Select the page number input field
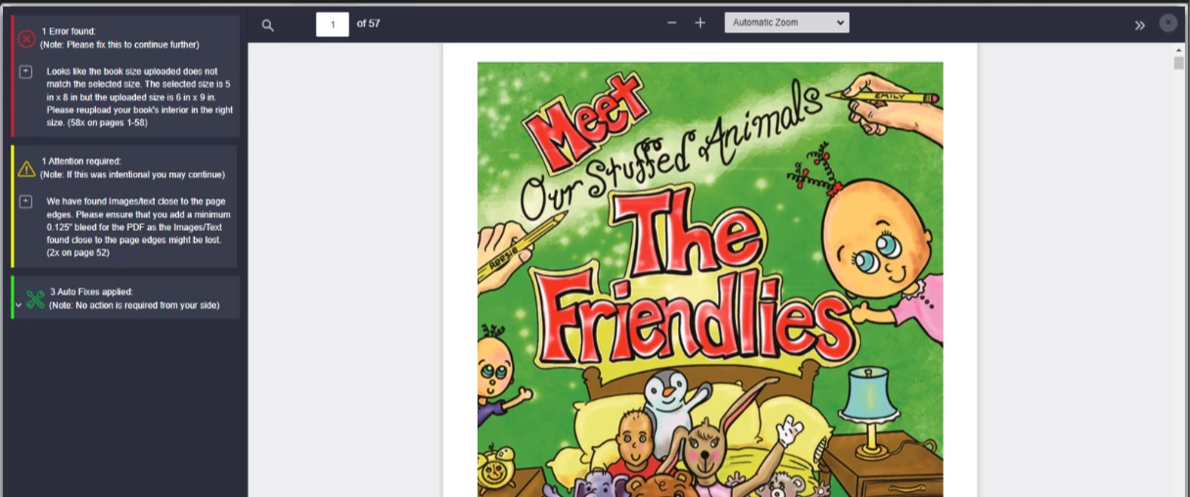The image size is (1190, 497). [x=333, y=23]
